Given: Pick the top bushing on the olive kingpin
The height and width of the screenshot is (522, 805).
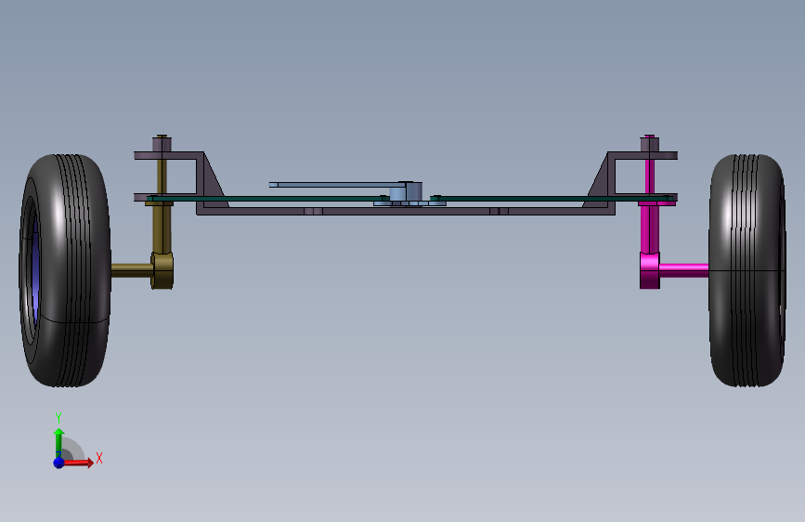Looking at the screenshot, I should point(162,144).
